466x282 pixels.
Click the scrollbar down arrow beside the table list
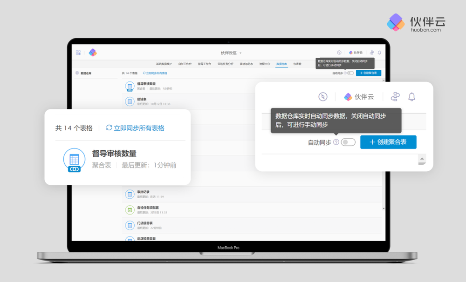click(x=384, y=208)
